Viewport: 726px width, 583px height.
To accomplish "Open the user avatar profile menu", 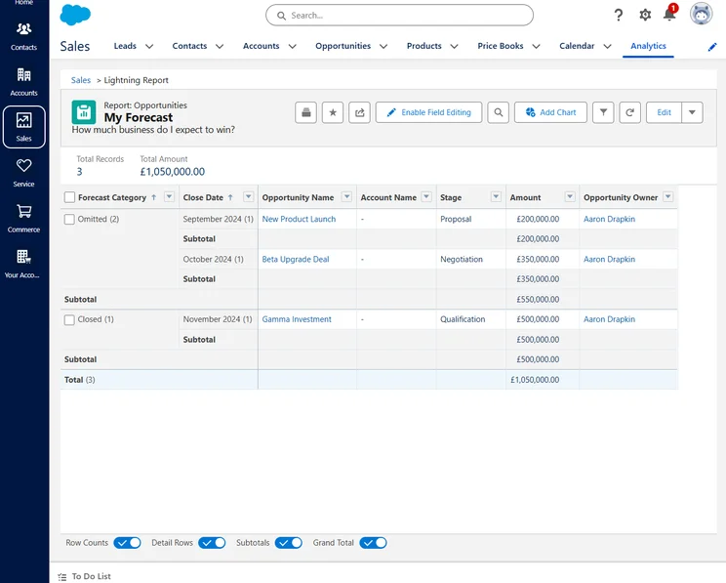I will [x=701, y=14].
